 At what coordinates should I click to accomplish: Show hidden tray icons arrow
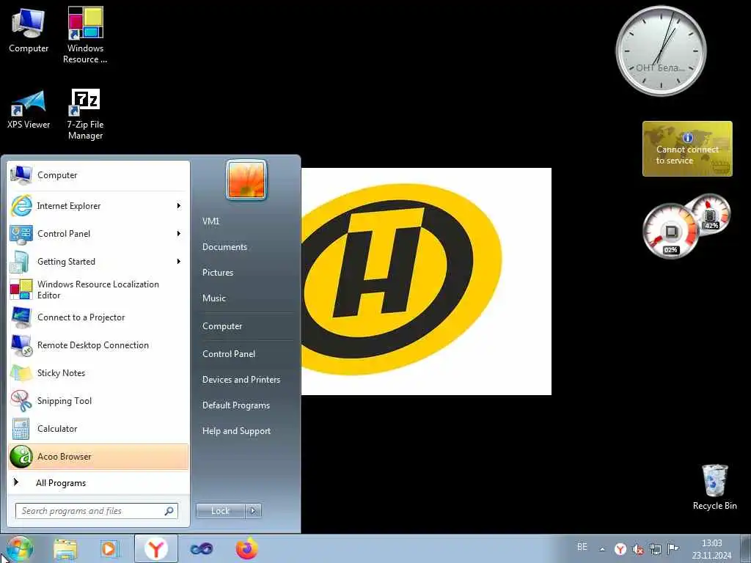(602, 549)
